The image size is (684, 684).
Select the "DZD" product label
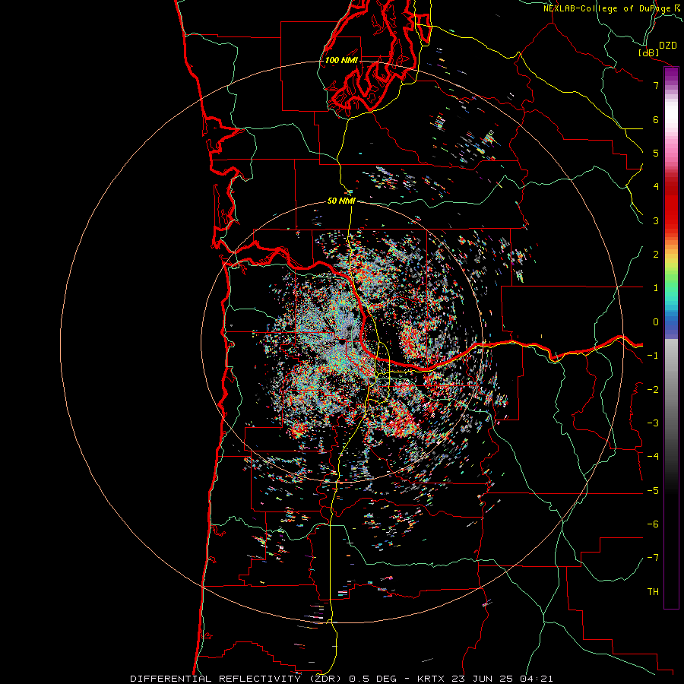pyautogui.click(x=667, y=46)
